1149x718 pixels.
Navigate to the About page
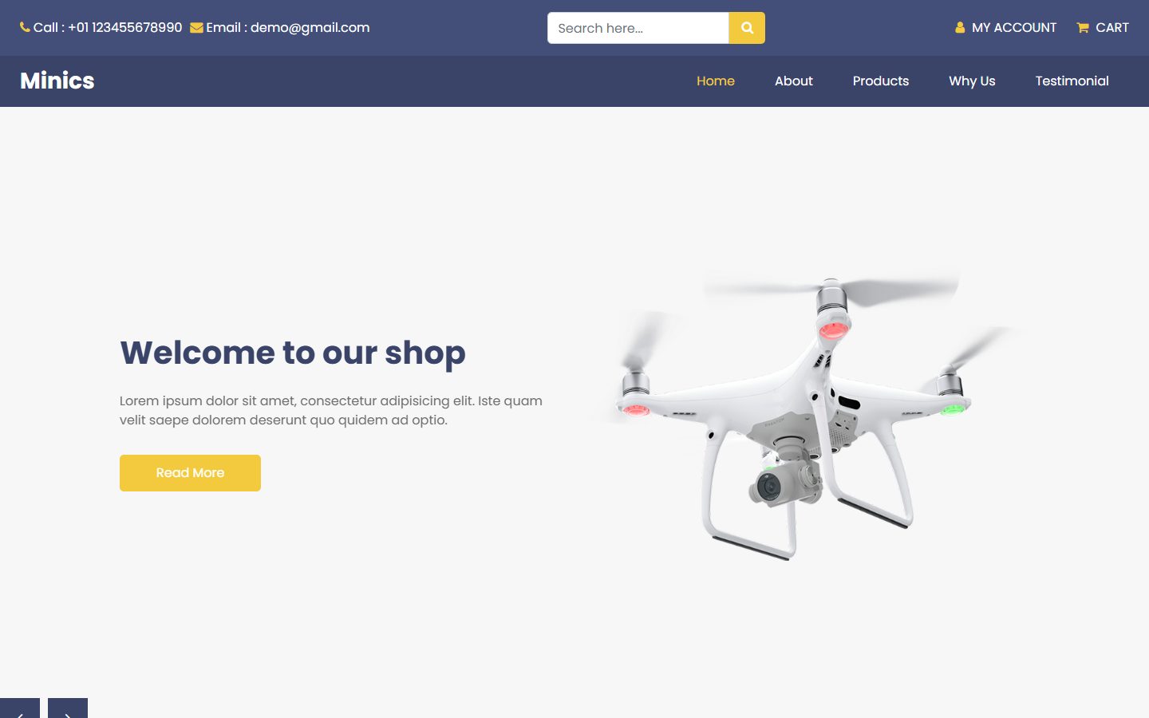tap(794, 81)
